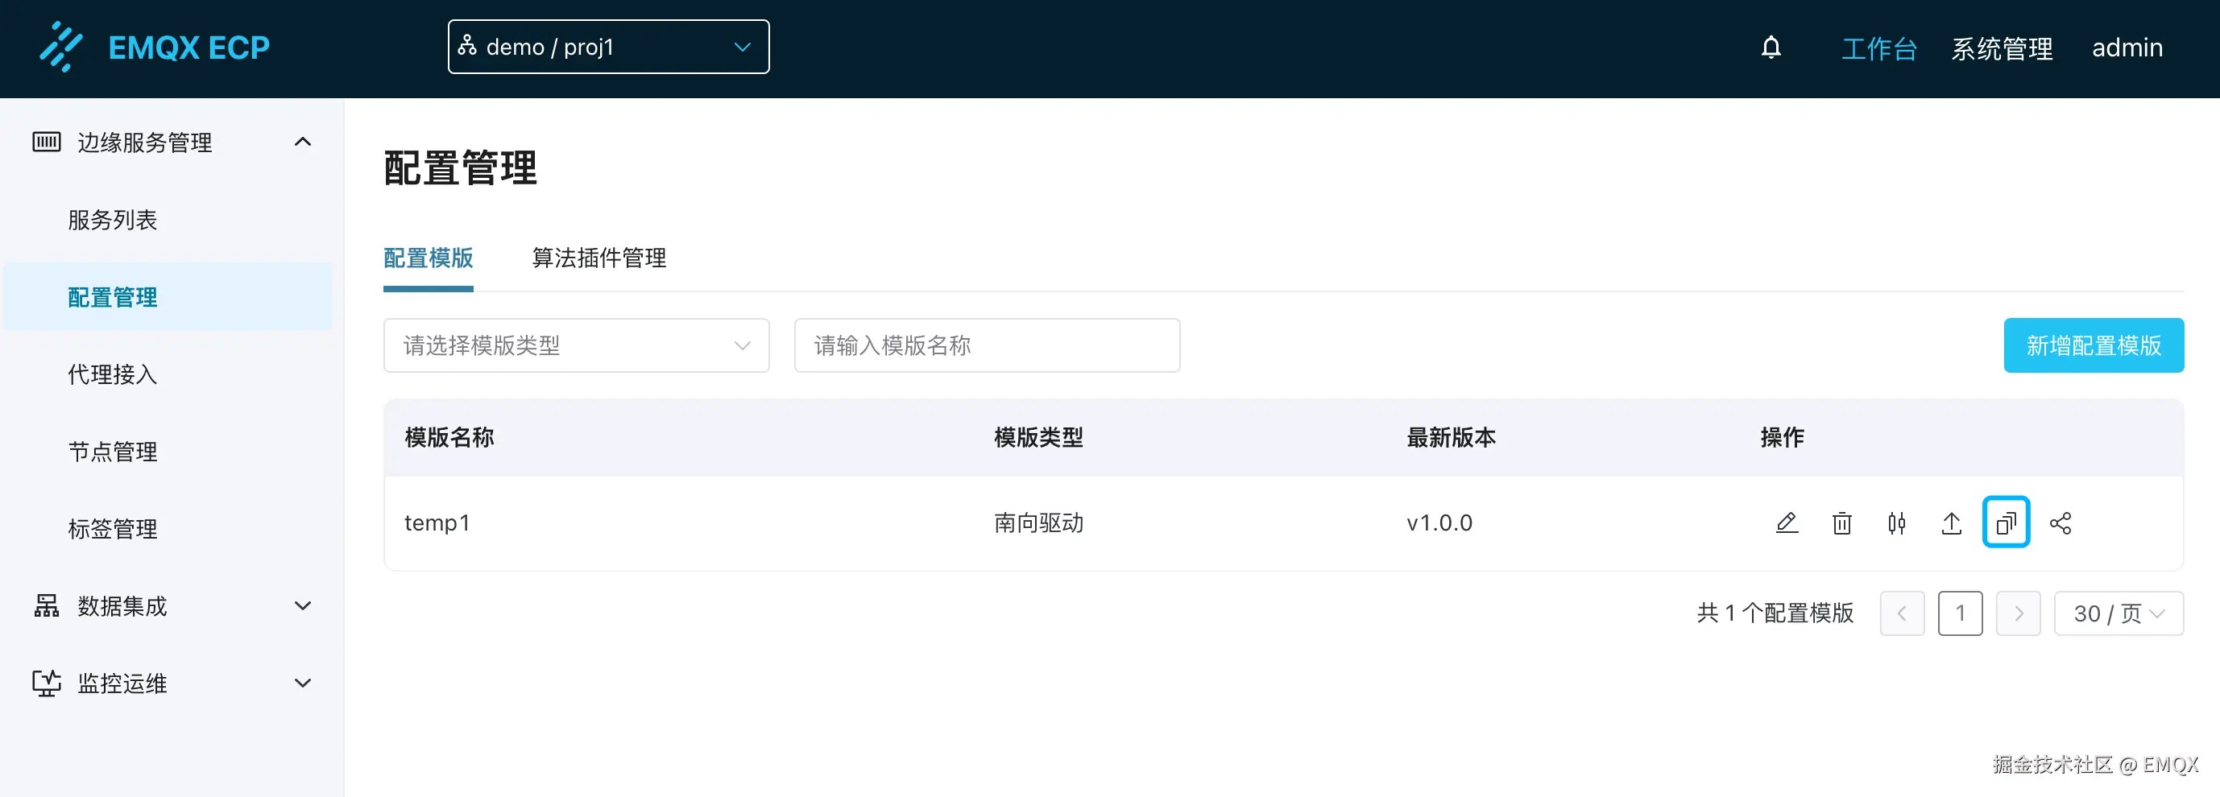Open notifications via the bell icon
Screen dimensions: 2220x797
pyautogui.click(x=1771, y=47)
